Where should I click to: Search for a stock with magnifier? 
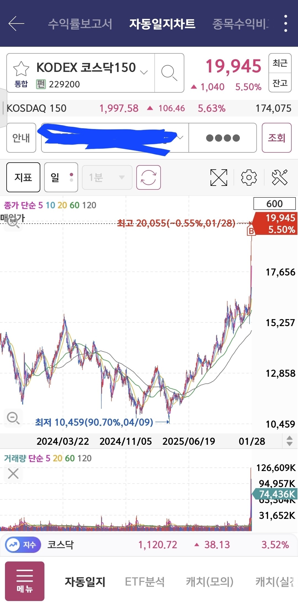(169, 73)
